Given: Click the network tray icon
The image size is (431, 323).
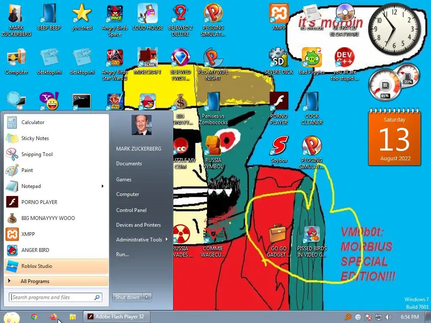Looking at the screenshot, I should (x=378, y=317).
